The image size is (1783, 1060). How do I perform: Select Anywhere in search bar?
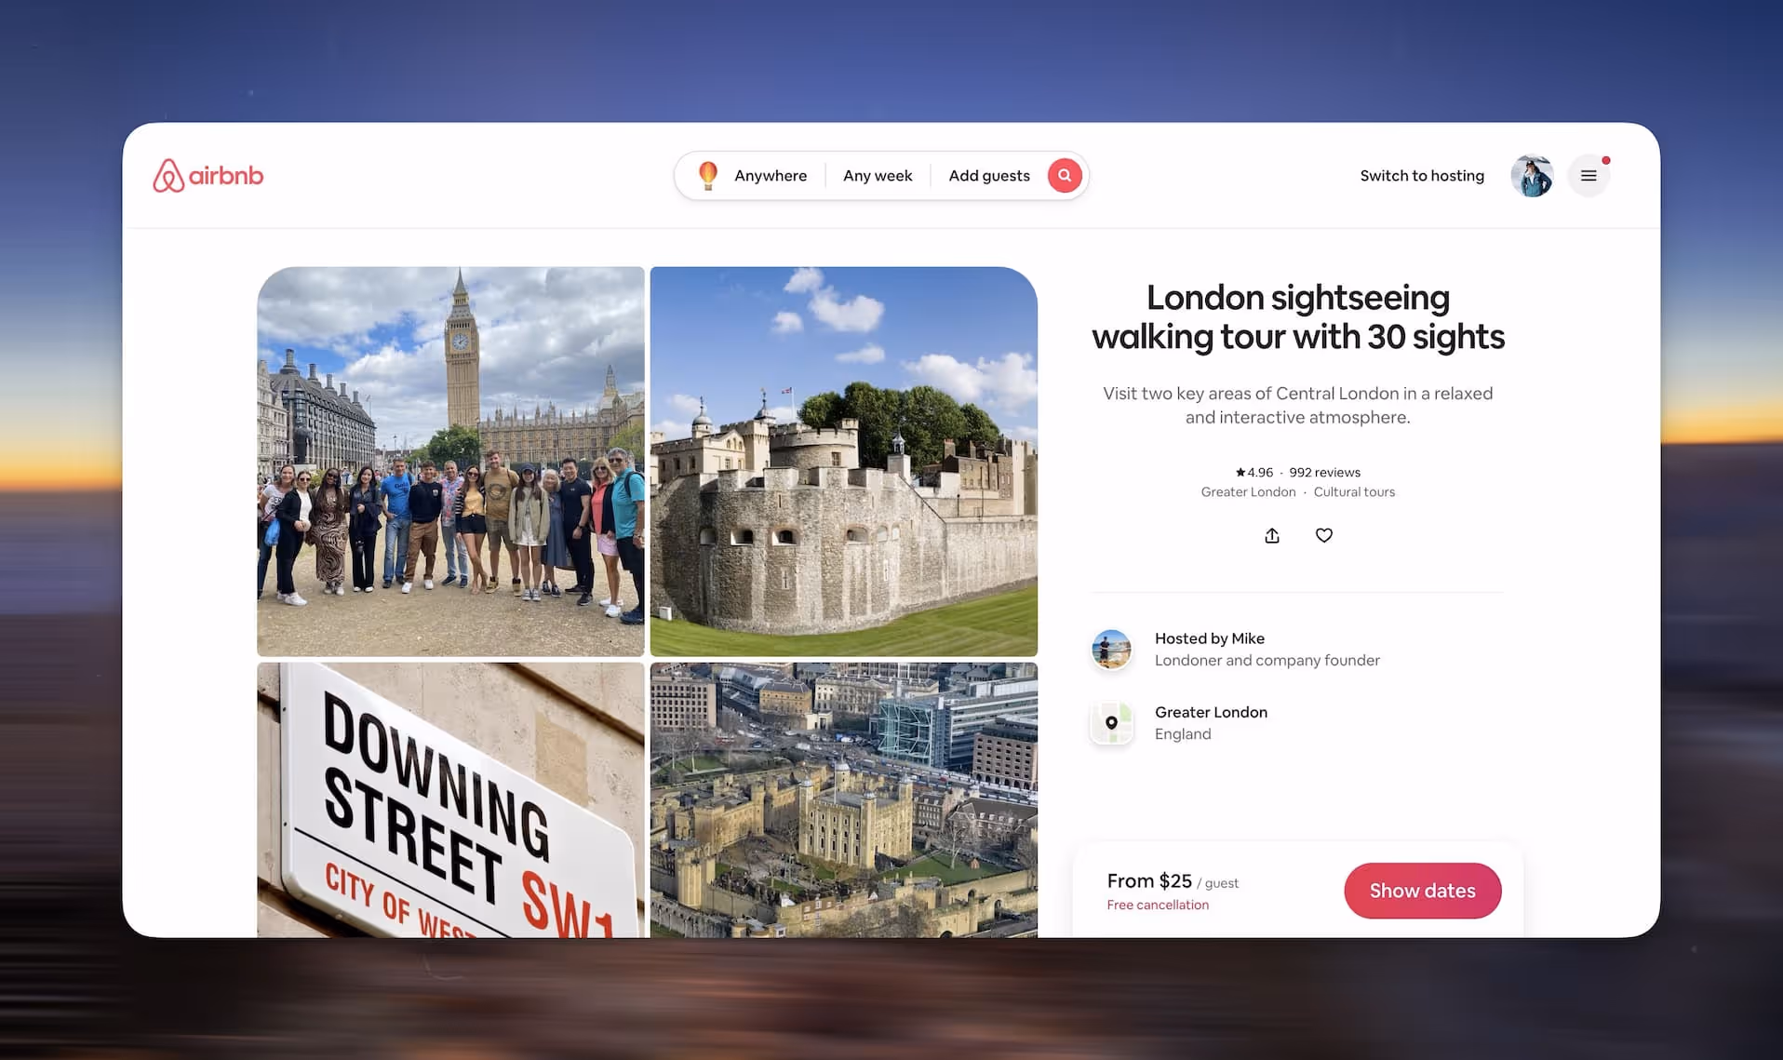click(x=771, y=175)
